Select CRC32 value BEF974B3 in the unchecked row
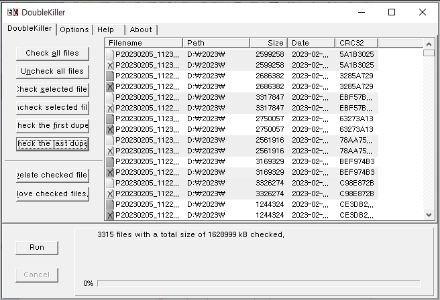This screenshot has height=300, width=440. (357, 161)
